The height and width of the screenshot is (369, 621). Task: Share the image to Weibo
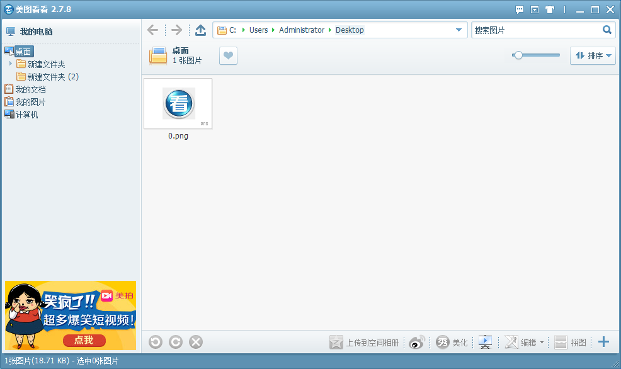pyautogui.click(x=417, y=343)
